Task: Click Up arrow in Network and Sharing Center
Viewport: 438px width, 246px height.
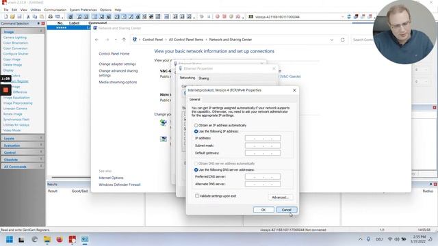Action: tap(124, 40)
